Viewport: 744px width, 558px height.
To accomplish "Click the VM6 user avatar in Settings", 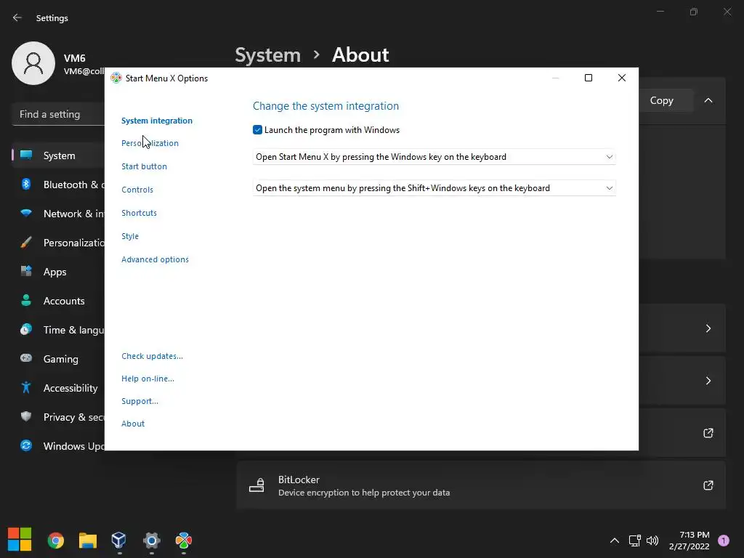I will click(x=33, y=63).
